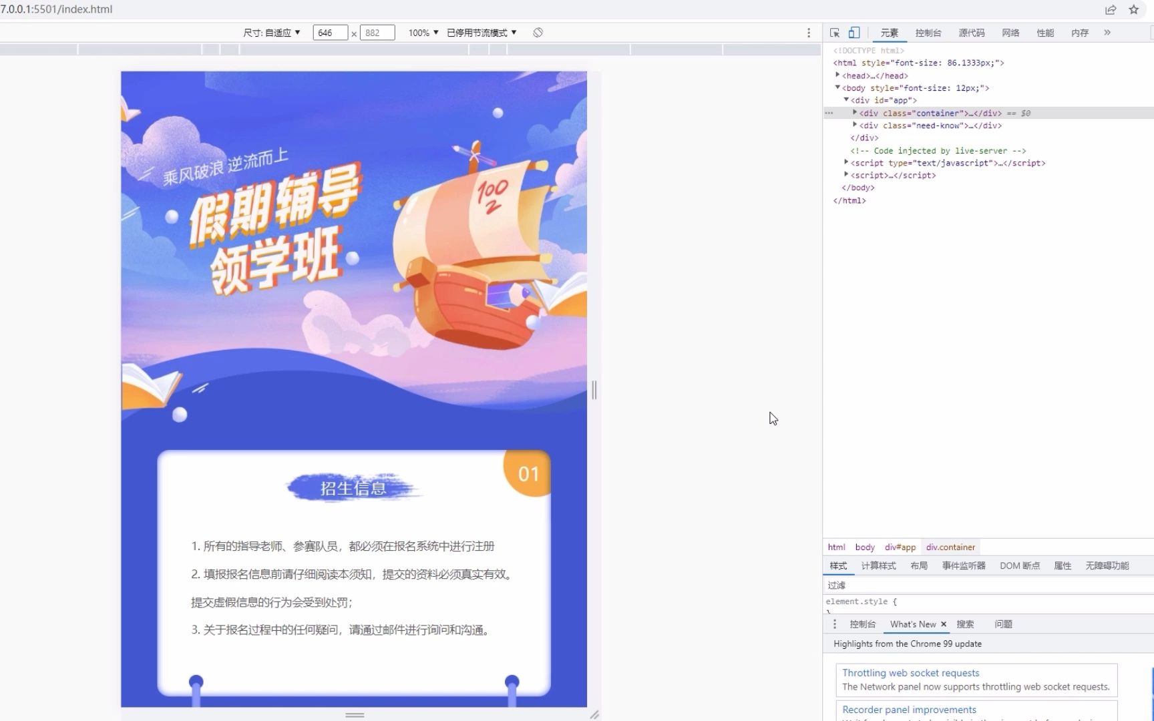Click the viewport height field 882
This screenshot has height=721, width=1154.
pos(377,33)
